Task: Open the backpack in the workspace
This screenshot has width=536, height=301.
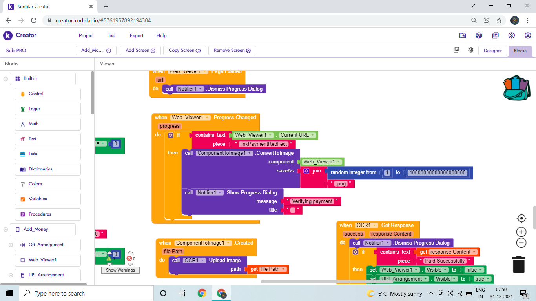Action: click(x=517, y=88)
